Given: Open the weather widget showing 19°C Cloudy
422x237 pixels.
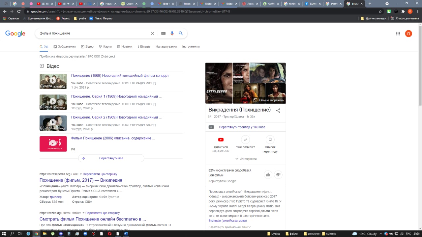Looking at the screenshot, I should [x=364, y=234].
